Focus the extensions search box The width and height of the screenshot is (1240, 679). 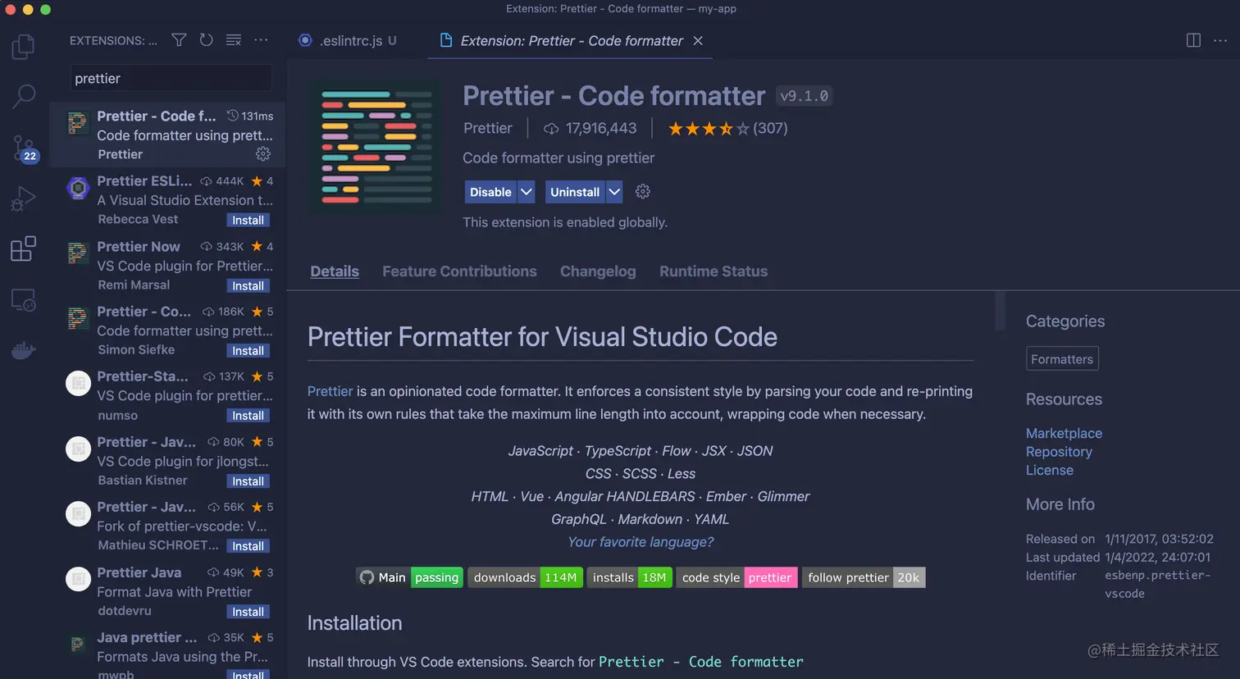[x=171, y=78]
